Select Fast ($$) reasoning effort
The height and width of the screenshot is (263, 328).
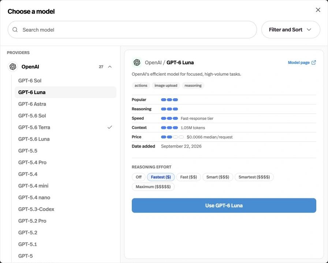click(189, 177)
